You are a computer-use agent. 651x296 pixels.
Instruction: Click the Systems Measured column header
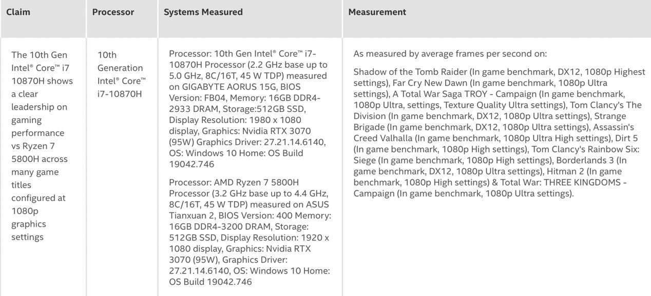[203, 12]
